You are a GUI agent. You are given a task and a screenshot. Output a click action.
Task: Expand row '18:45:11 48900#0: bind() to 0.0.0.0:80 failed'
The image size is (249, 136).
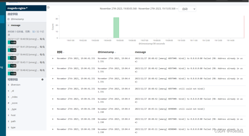point(53,129)
